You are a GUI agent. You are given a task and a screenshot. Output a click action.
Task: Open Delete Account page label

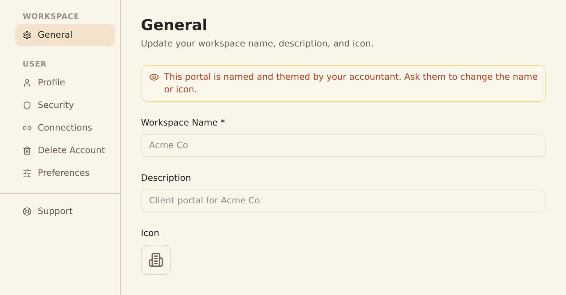71,150
